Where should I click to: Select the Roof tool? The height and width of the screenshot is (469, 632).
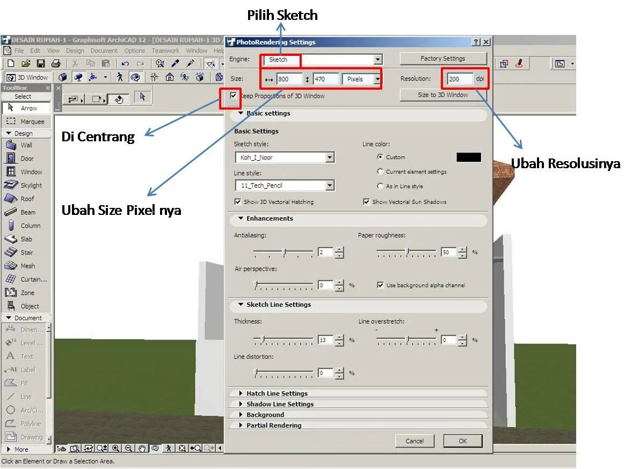[26, 198]
